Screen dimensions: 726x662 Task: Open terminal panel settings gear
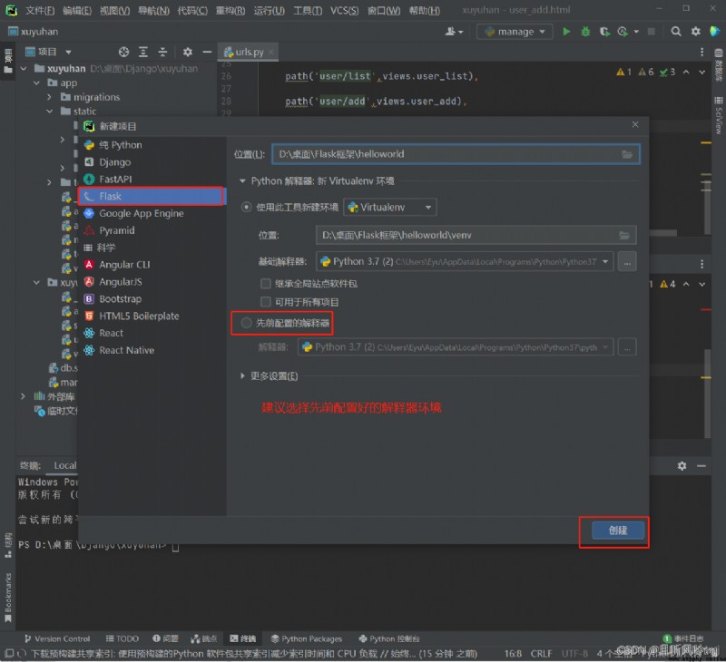coord(682,466)
